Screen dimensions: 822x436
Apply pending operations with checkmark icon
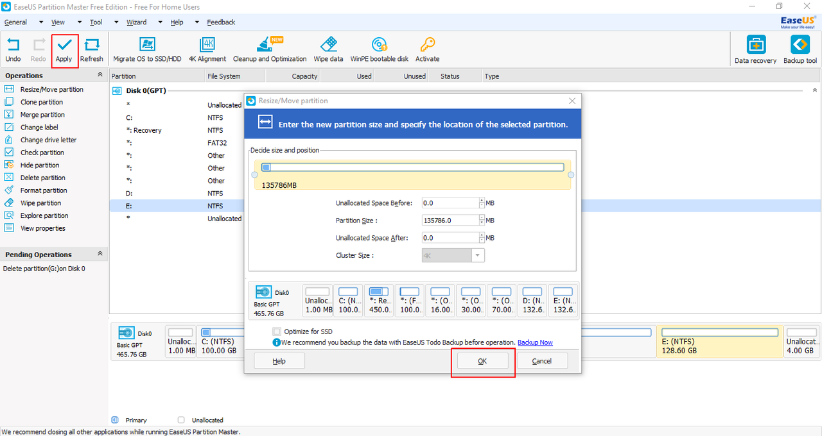(64, 50)
